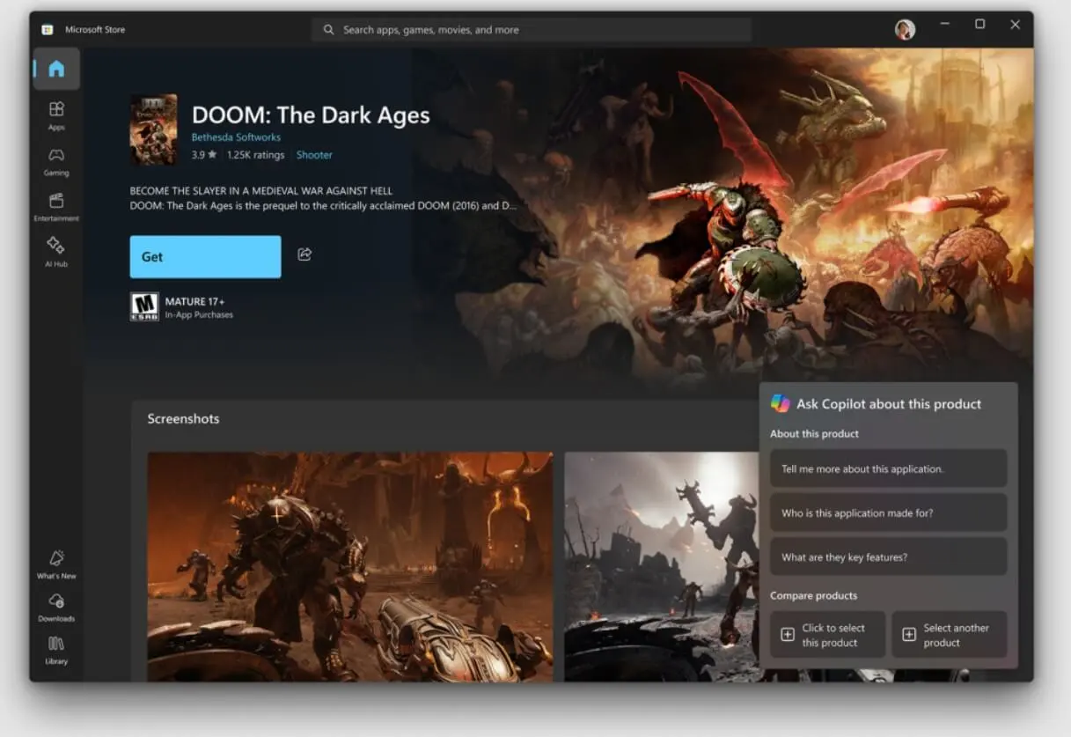This screenshot has width=1071, height=737.
Task: Click the Microsoft Store logo icon
Action: [48, 30]
